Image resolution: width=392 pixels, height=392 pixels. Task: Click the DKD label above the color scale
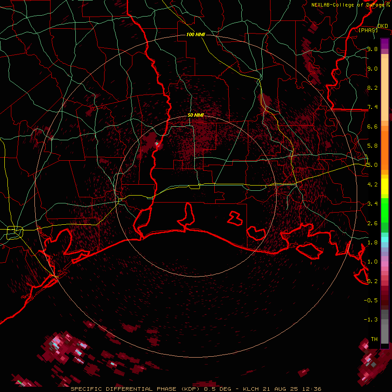pyautogui.click(x=383, y=26)
